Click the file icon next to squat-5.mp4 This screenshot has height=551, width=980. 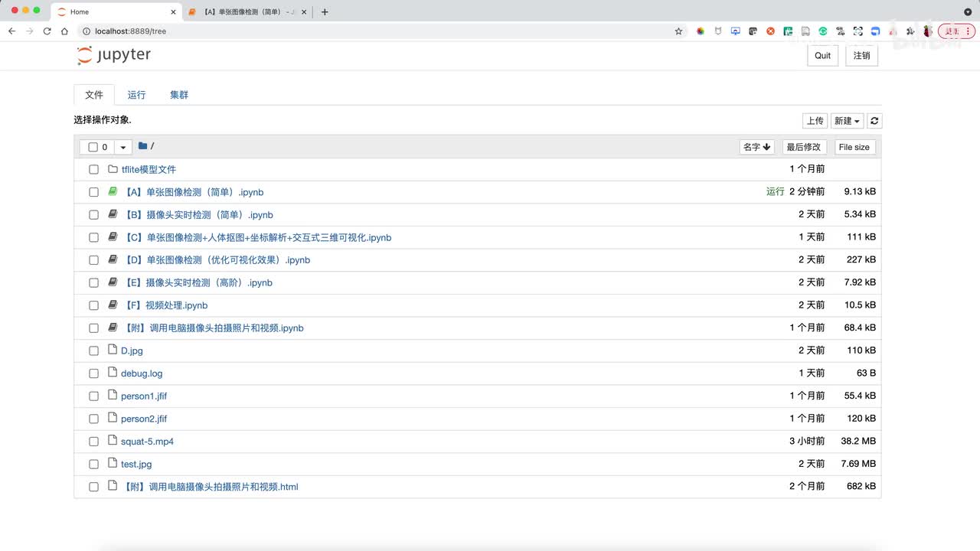click(113, 441)
